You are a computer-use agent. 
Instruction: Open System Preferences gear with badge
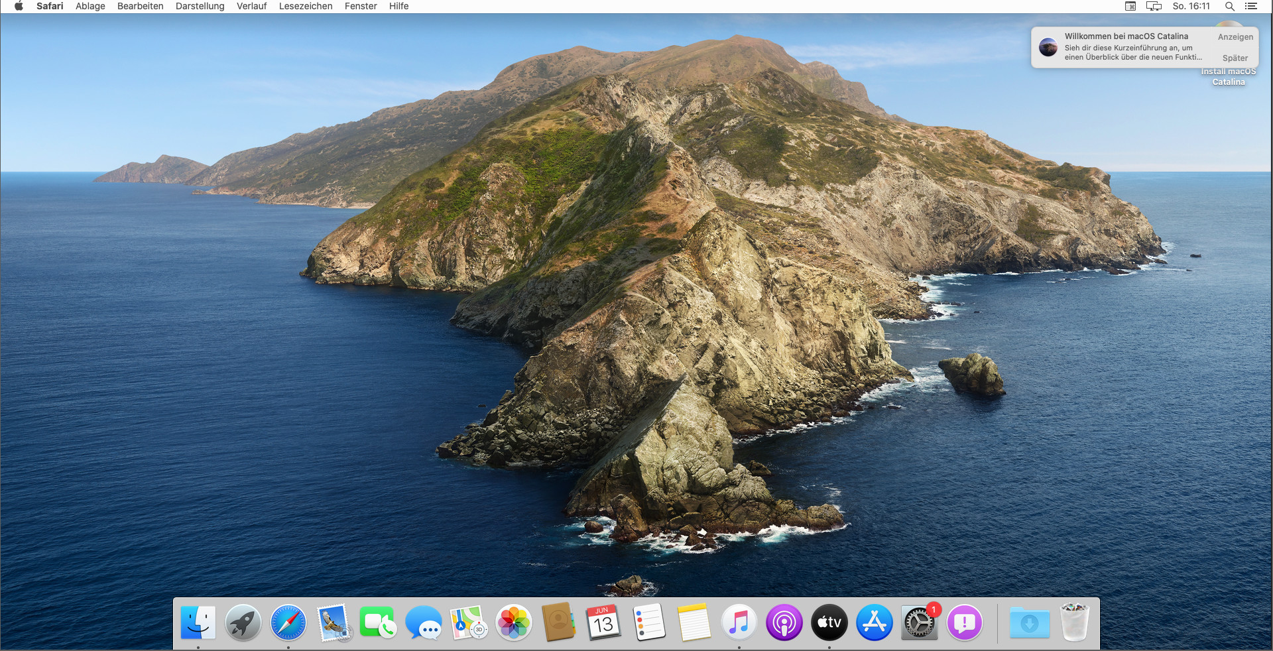920,623
